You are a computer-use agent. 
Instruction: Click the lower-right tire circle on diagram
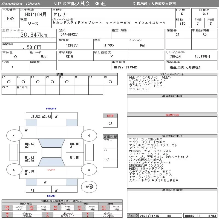[x=89, y=170]
